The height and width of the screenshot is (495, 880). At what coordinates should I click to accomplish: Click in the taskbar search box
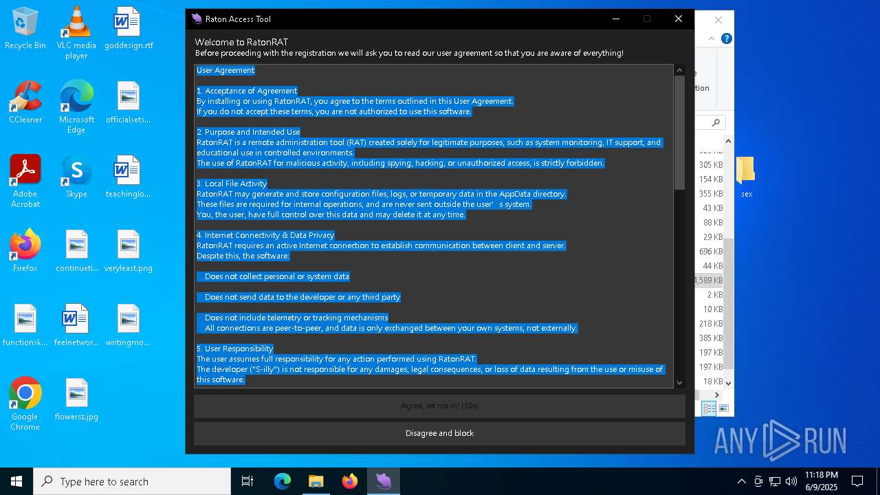tap(132, 481)
